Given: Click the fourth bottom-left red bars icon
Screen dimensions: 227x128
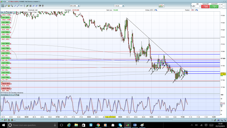Looking at the screenshot, I should [12, 120].
